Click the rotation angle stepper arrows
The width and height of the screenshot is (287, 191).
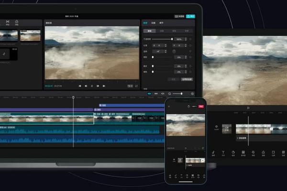click(166, 52)
